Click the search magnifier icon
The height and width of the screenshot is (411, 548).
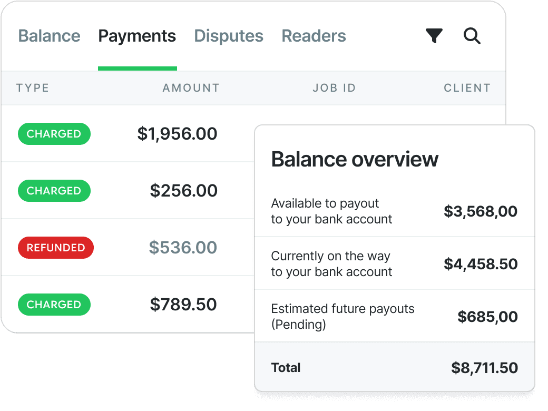(472, 36)
